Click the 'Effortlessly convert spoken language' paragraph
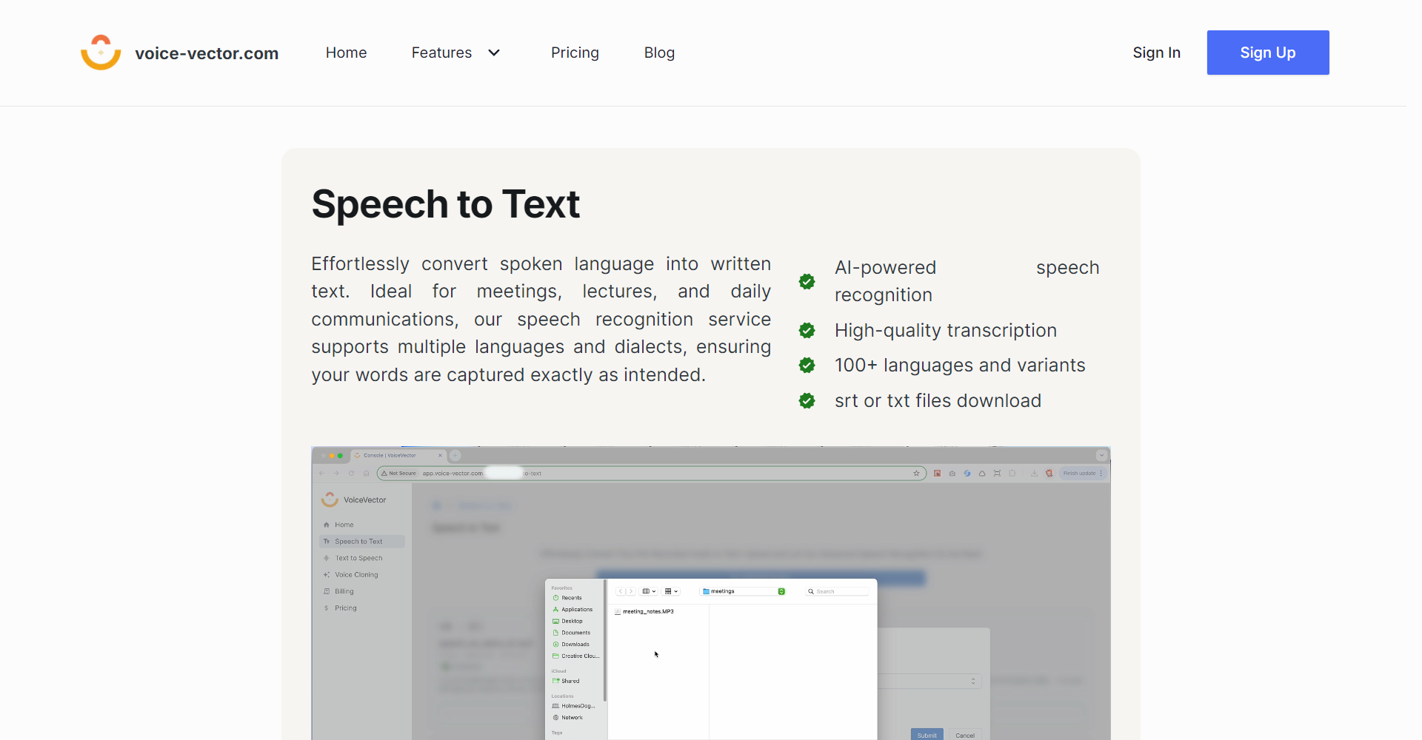The image size is (1422, 740). (541, 319)
